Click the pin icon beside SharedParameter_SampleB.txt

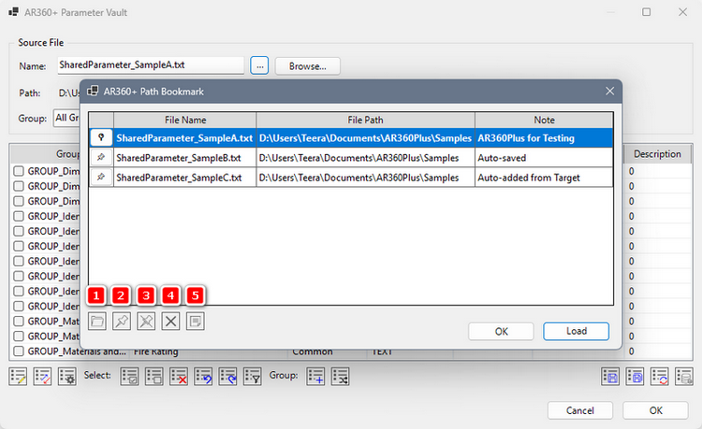pyautogui.click(x=101, y=158)
